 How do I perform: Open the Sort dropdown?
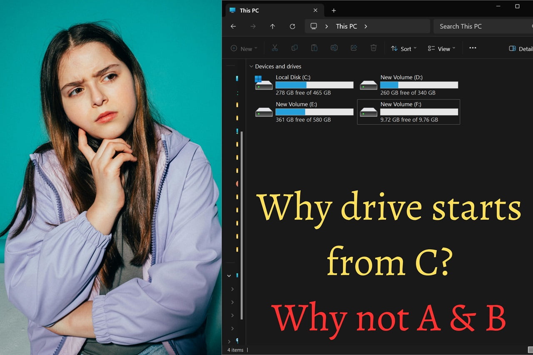403,49
